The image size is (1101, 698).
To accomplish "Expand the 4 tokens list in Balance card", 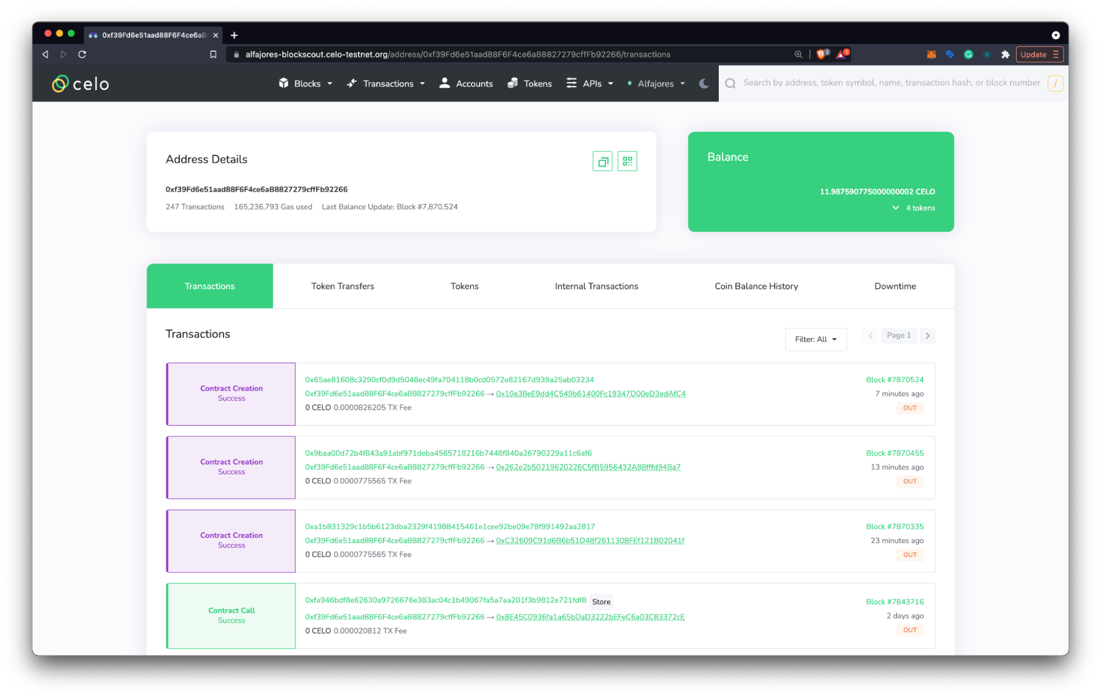I will [913, 208].
